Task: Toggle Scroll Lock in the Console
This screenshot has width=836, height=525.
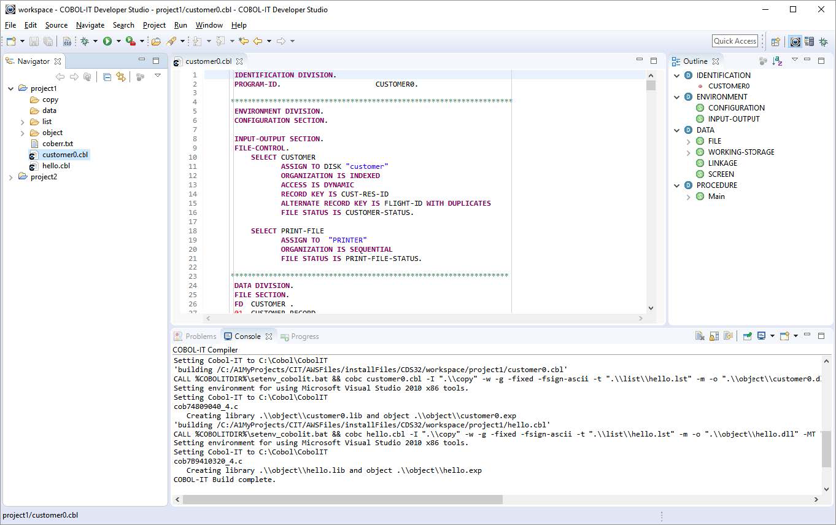Action: click(714, 336)
